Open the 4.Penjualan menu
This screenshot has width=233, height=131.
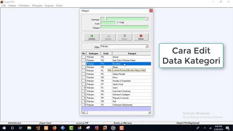tap(37, 6)
